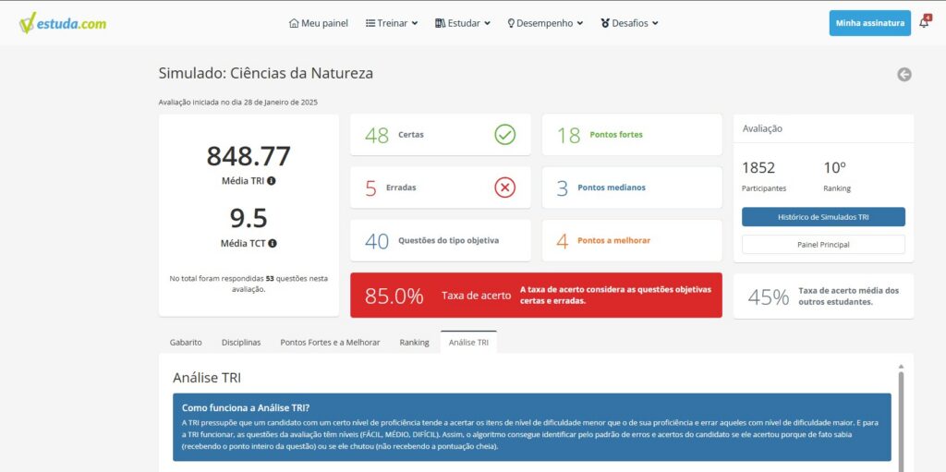The height and width of the screenshot is (472, 946).
Task: Click the green check Certas icon
Action: pos(505,135)
